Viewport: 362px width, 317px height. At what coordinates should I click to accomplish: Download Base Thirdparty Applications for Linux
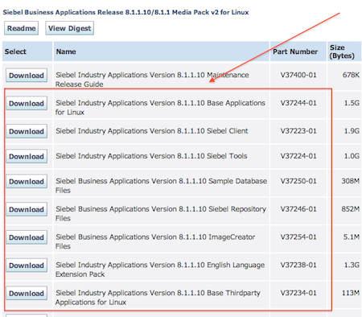[x=27, y=293]
